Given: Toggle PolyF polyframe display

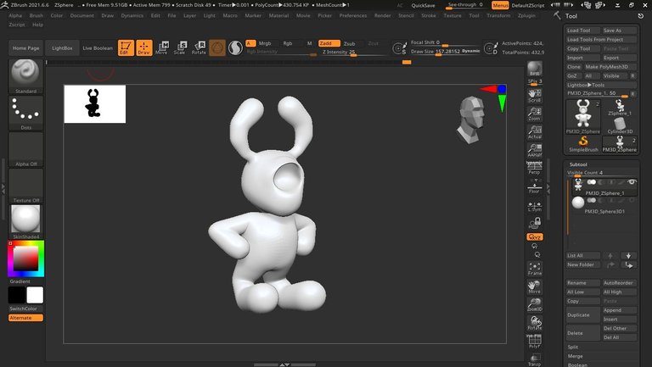Looking at the screenshot, I should pyautogui.click(x=534, y=342).
